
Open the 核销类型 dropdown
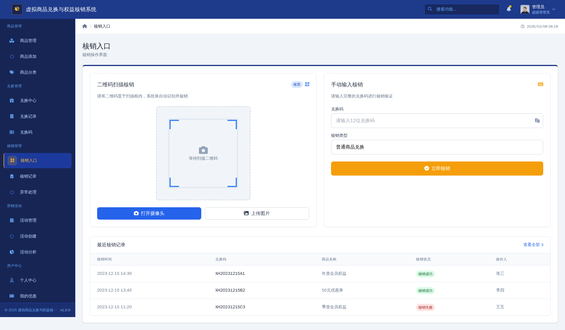click(x=437, y=147)
